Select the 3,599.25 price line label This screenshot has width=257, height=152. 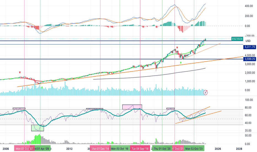pos(250,59)
